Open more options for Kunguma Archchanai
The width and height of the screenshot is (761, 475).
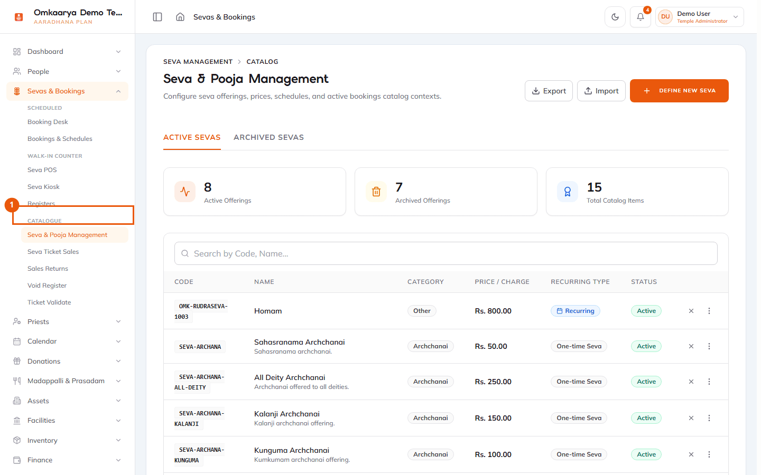[x=709, y=454]
